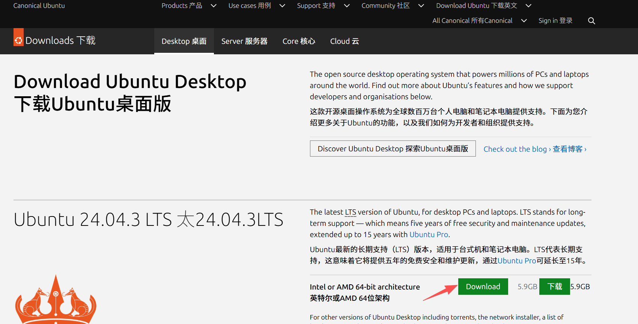638x324 pixels.
Task: Open the Products menu
Action: (182, 6)
